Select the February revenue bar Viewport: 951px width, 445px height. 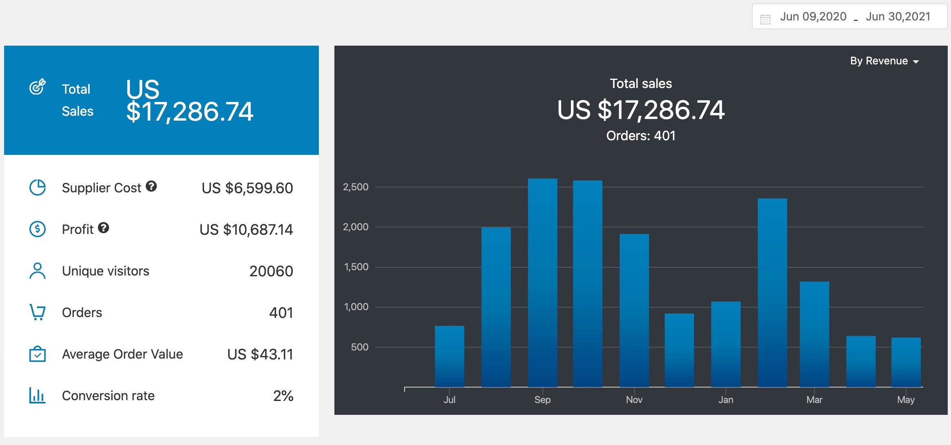(x=772, y=293)
